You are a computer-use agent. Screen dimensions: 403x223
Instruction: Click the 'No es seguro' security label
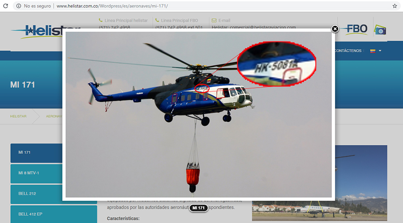pyautogui.click(x=37, y=6)
